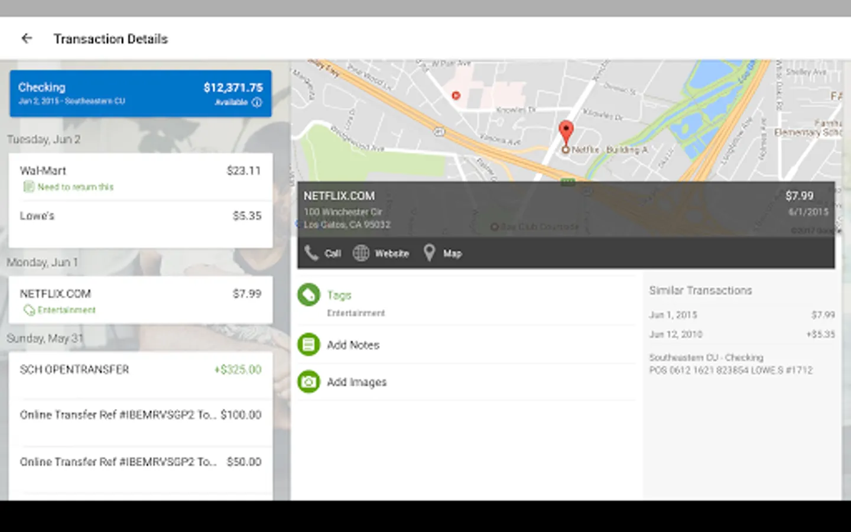
Task: Click Add Images
Action: [x=357, y=382]
